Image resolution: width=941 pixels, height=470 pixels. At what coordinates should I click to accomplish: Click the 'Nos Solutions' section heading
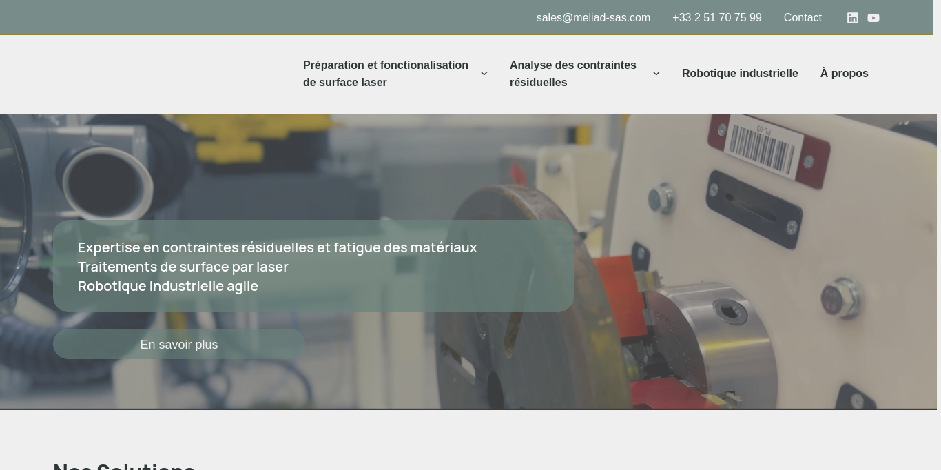click(x=124, y=466)
